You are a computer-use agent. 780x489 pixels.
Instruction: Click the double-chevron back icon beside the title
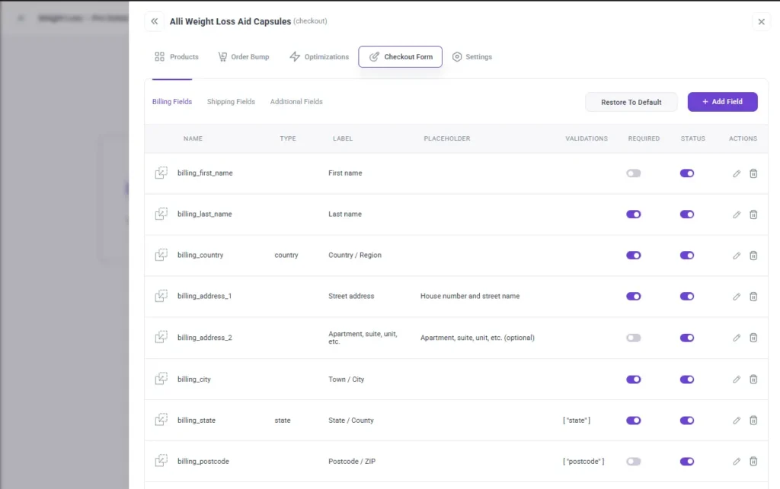coord(154,21)
